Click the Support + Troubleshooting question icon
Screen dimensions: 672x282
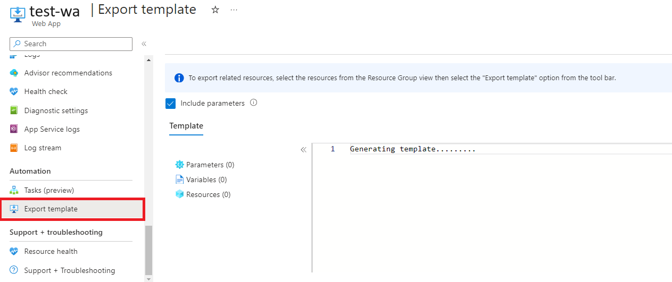(x=14, y=270)
